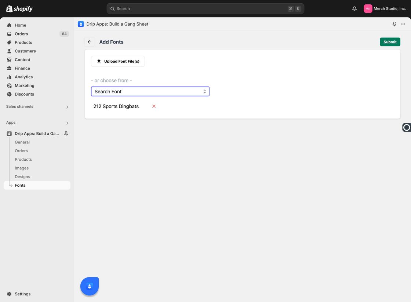Open Products under Drip Apps
Screen dimensions: 411x302
coord(23,160)
